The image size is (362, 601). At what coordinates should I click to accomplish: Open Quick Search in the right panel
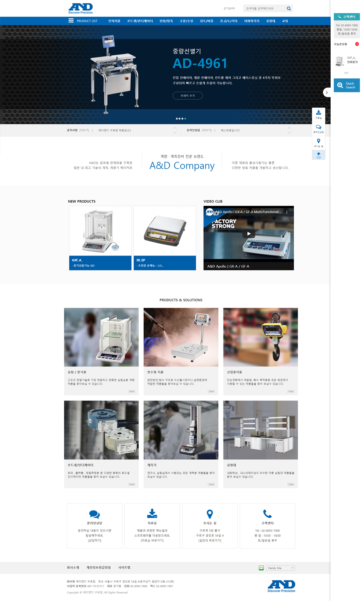pyautogui.click(x=346, y=86)
